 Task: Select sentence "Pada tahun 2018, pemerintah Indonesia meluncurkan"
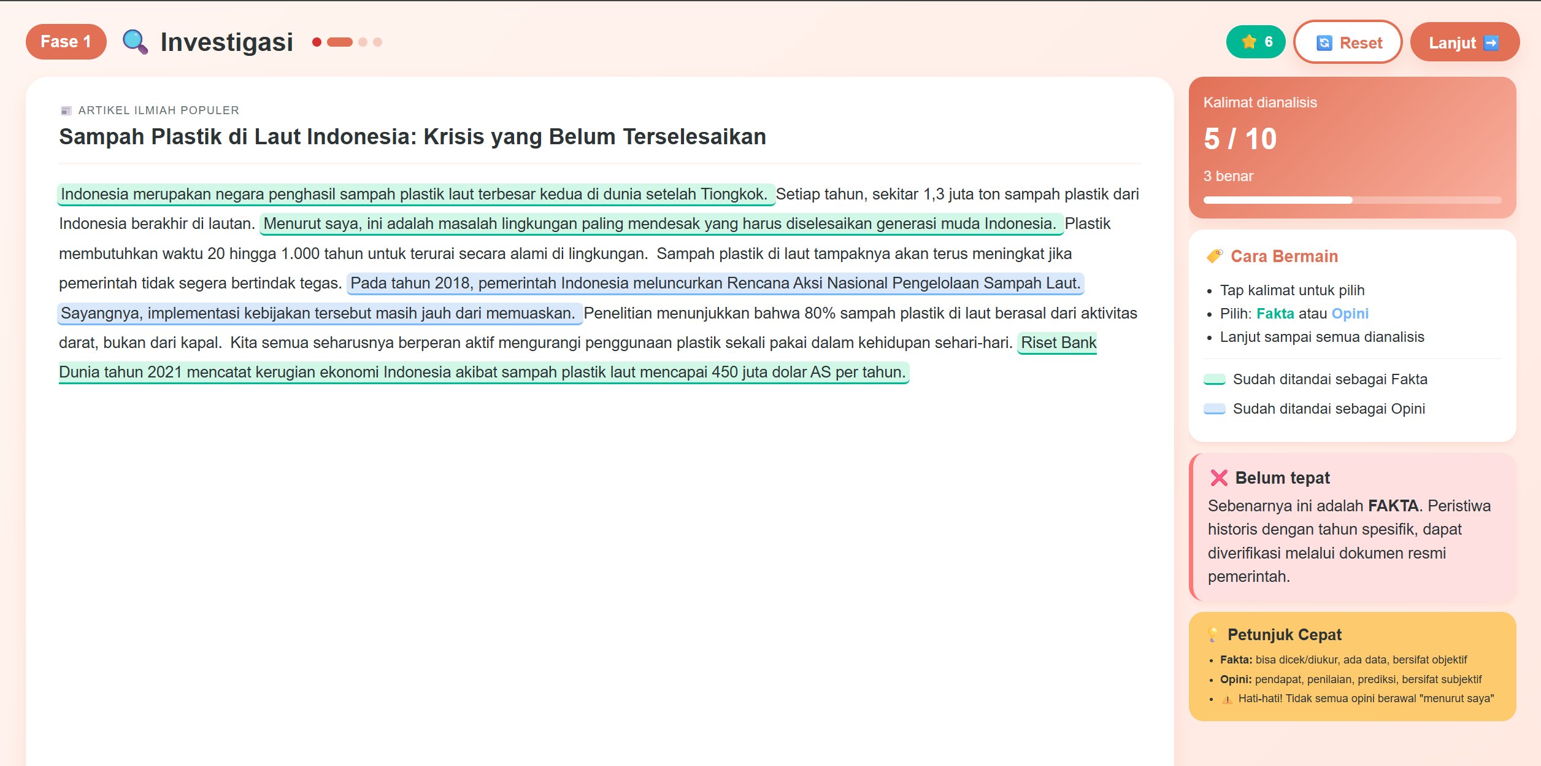click(x=715, y=284)
